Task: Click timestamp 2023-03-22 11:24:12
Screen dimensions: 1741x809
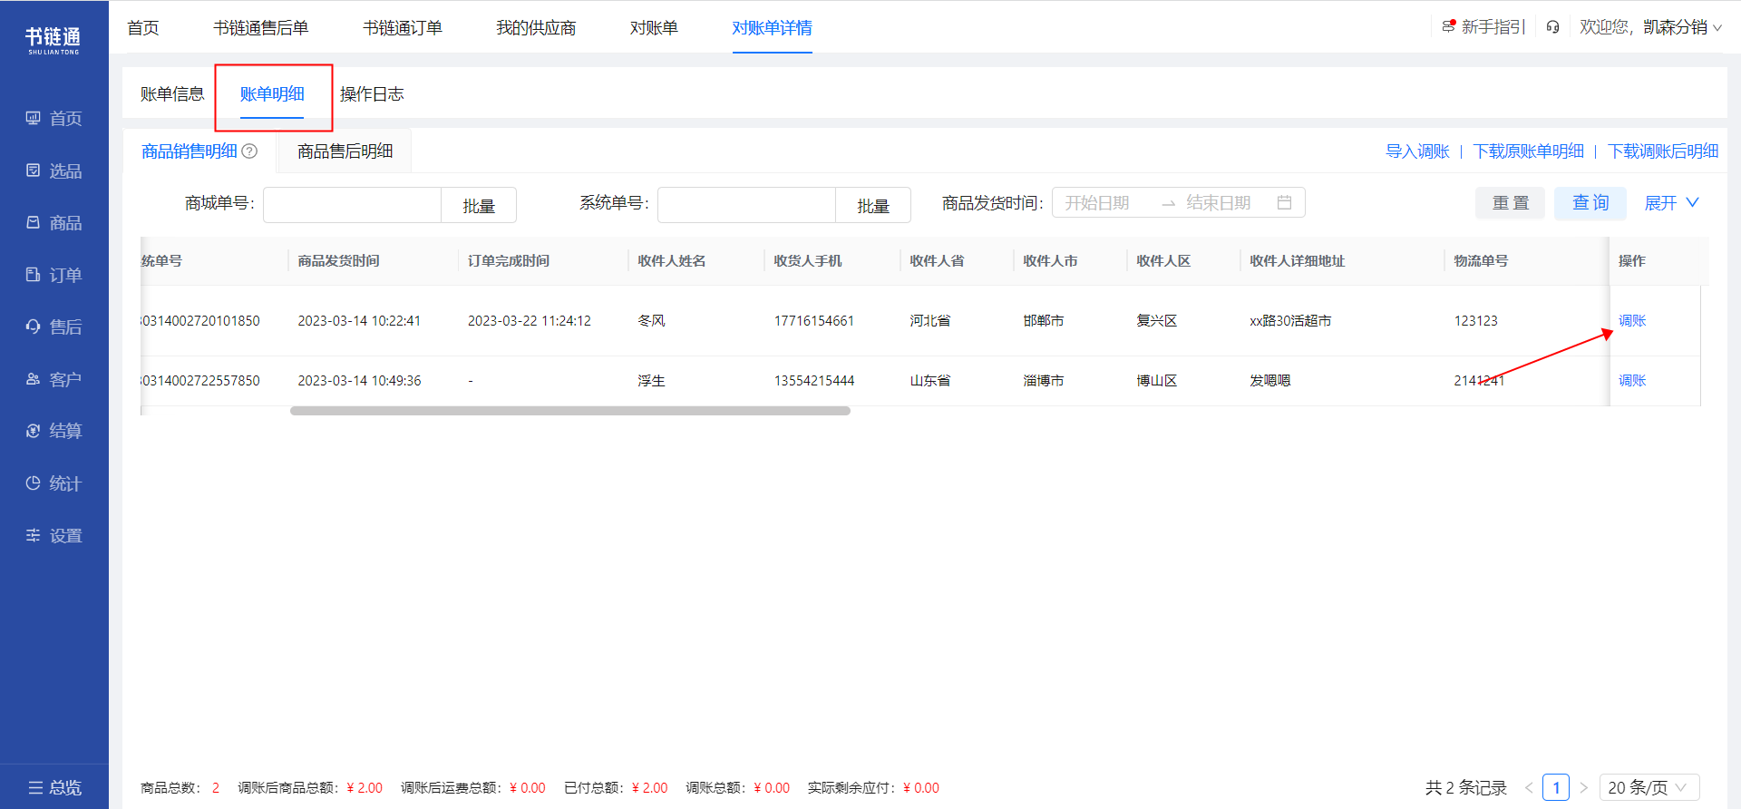Action: (x=530, y=321)
